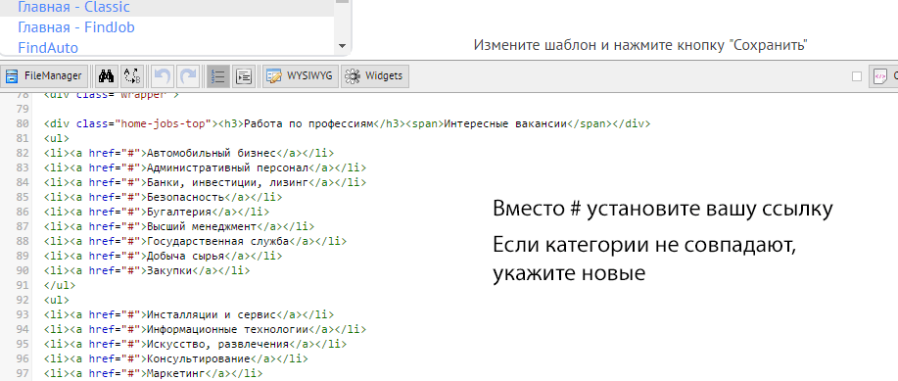Click in code line 'Автомобильный бизнес'
Viewport: 898px width, 381px height.
click(188, 153)
